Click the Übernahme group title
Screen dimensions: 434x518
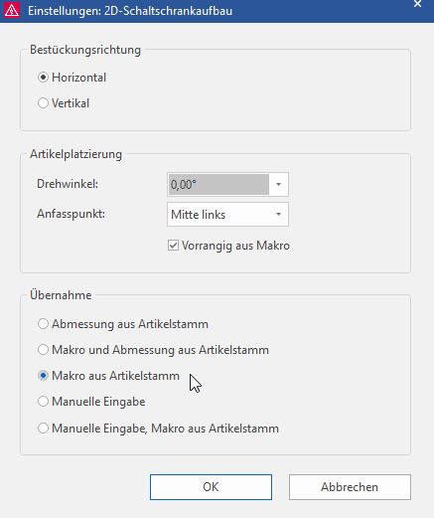point(61,295)
